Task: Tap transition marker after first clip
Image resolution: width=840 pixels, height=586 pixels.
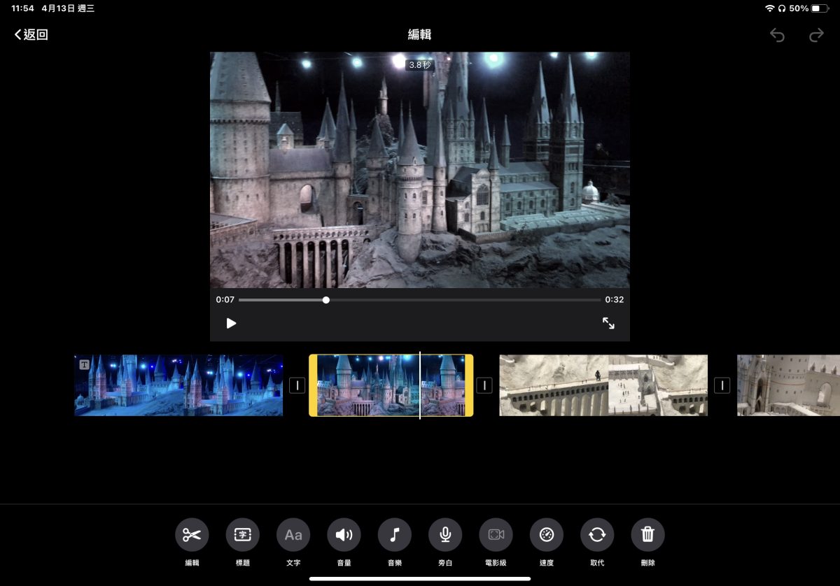Action: click(297, 385)
